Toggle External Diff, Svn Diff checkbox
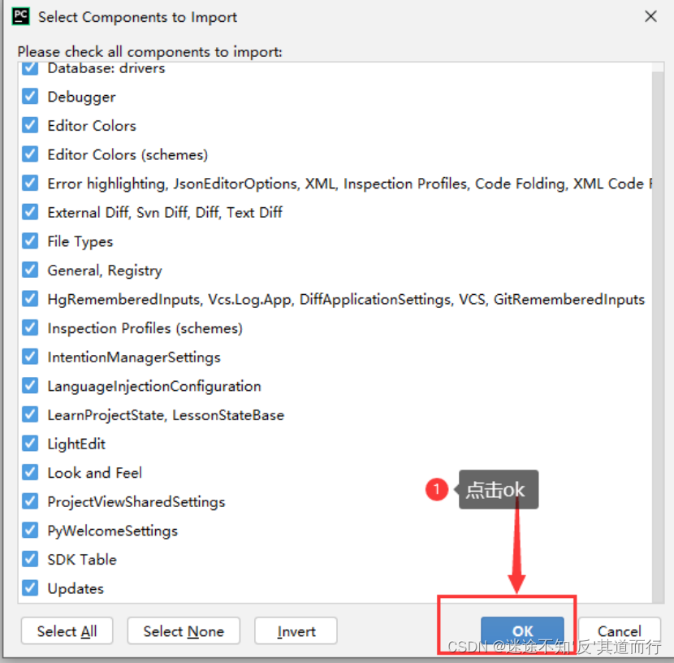Viewport: 674px width, 663px height. coord(30,212)
